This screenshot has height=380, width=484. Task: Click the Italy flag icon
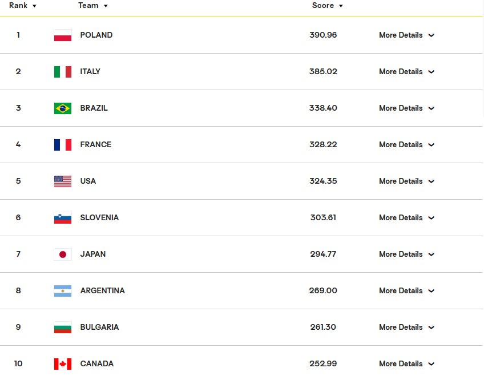pos(63,72)
